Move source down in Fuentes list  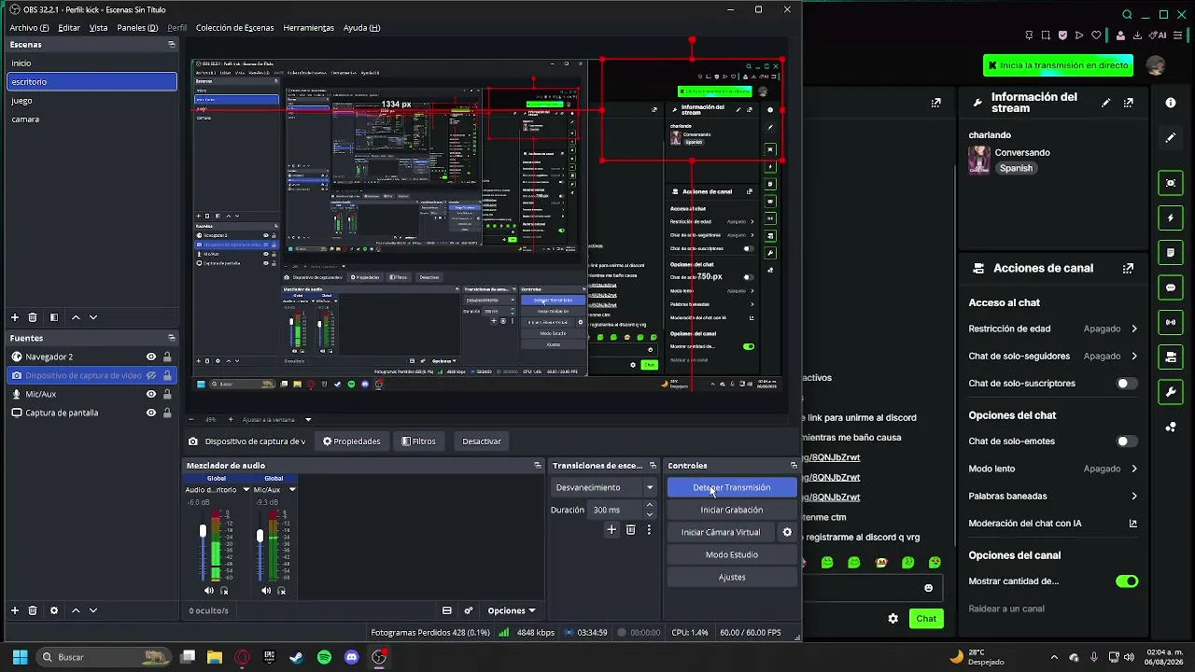[x=92, y=610]
